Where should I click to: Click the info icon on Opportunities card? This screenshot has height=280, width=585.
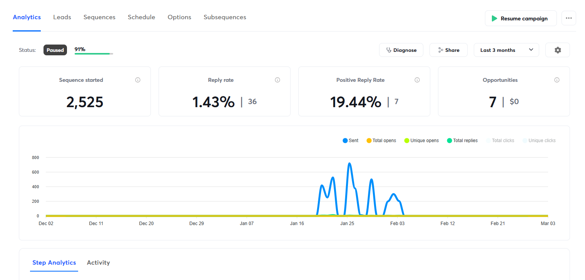[557, 80]
